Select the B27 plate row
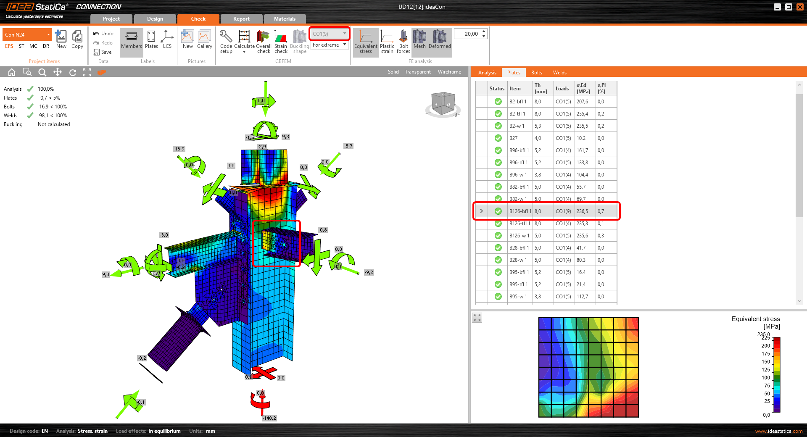The width and height of the screenshot is (807, 437). (x=546, y=138)
